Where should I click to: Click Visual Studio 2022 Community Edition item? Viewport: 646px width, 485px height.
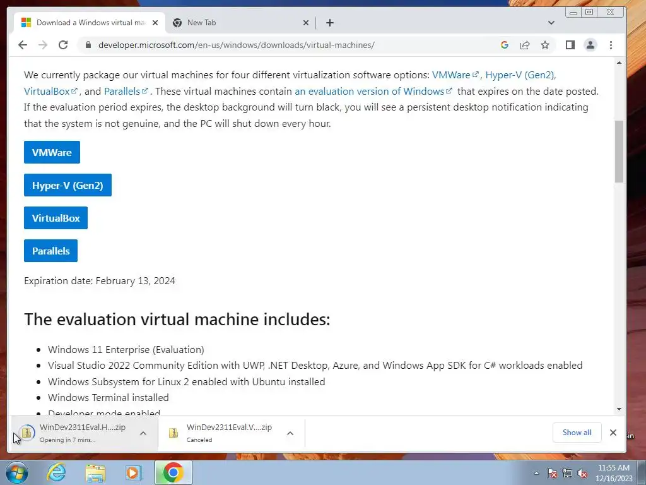315,366
